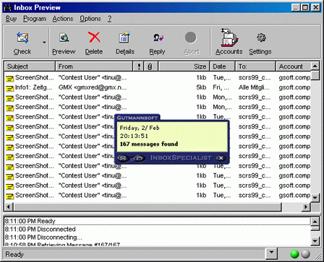Click the envelope icon of the first ScreenShot message
324x262 pixels.
click(10, 79)
